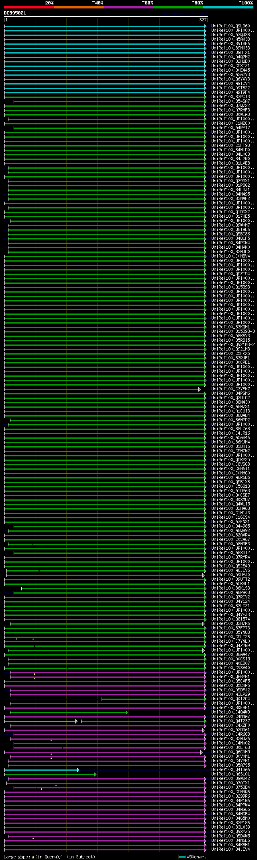Click the red ~20% identity legend bar
Viewport: 257px width, 860px height.
pyautogui.click(x=29, y=7)
